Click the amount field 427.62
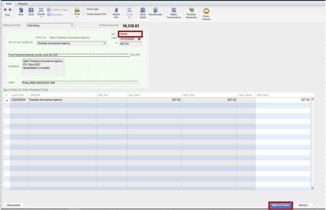Viewport: 326px width, 210px height. pyautogui.click(x=130, y=44)
